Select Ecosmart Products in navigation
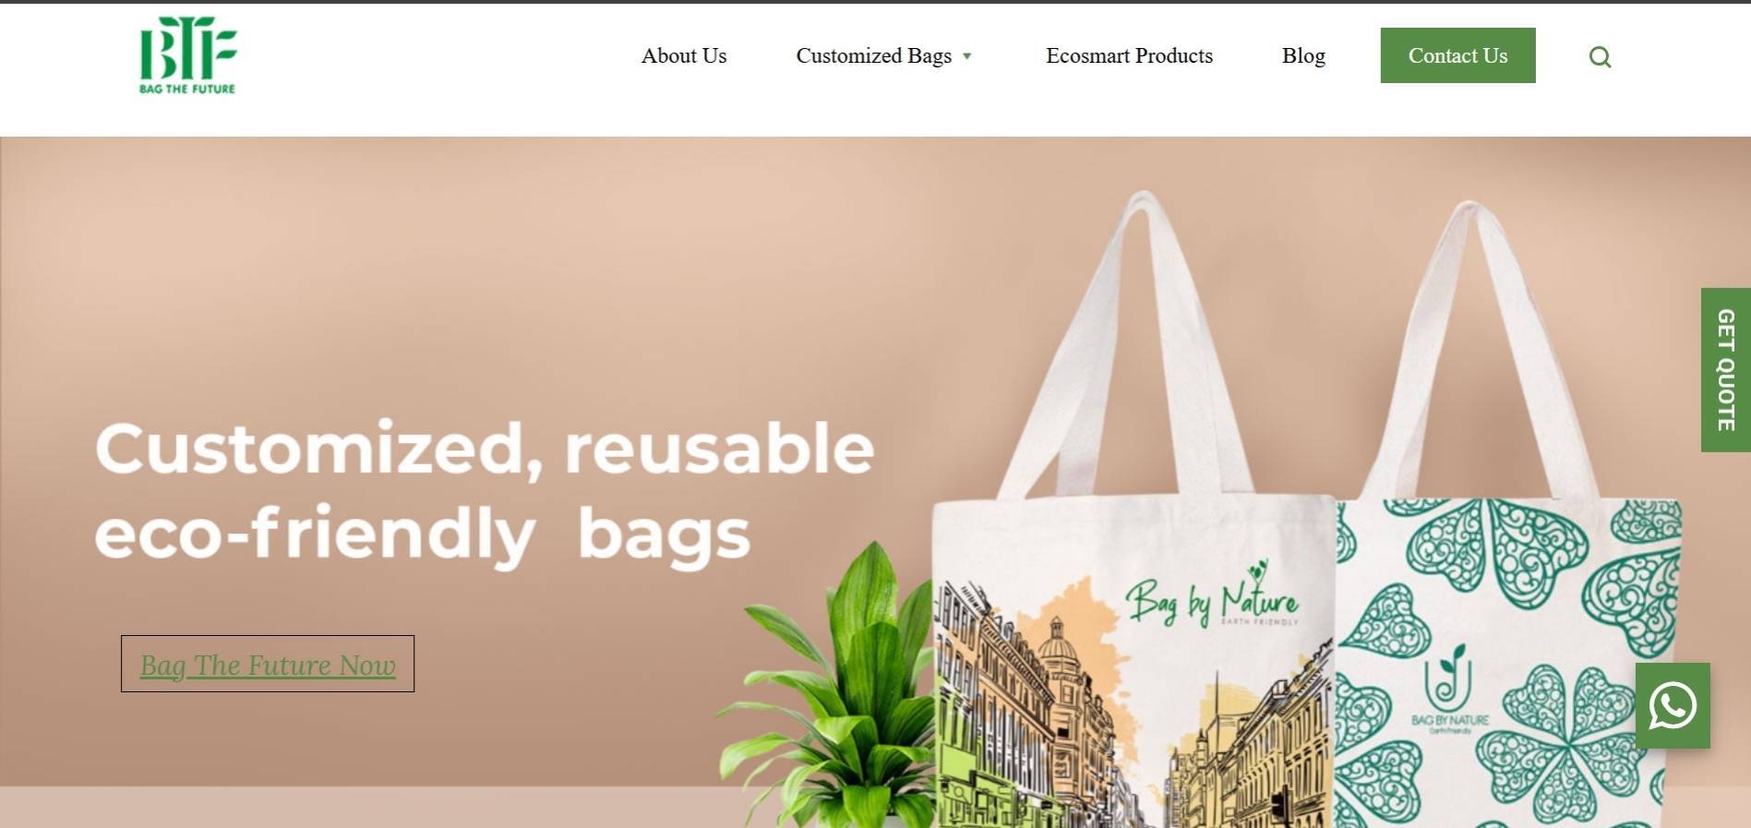 coord(1129,55)
